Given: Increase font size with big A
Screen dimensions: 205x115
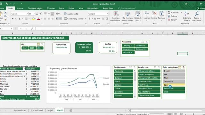Looking at the screenshot, I should coord(37,14).
